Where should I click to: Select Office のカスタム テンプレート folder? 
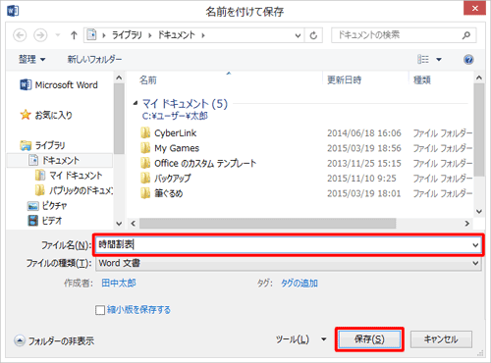tap(205, 163)
